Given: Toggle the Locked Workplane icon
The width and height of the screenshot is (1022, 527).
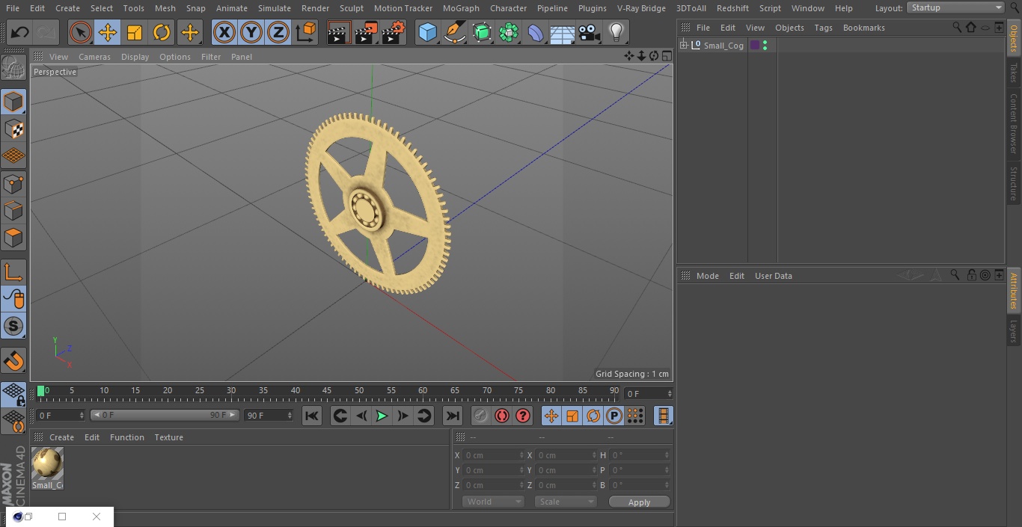Looking at the screenshot, I should click(13, 395).
